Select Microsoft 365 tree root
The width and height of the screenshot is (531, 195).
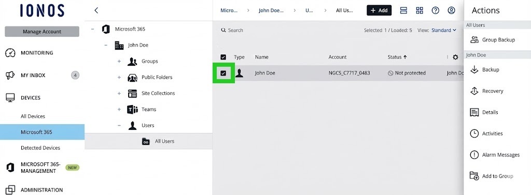tap(130, 29)
